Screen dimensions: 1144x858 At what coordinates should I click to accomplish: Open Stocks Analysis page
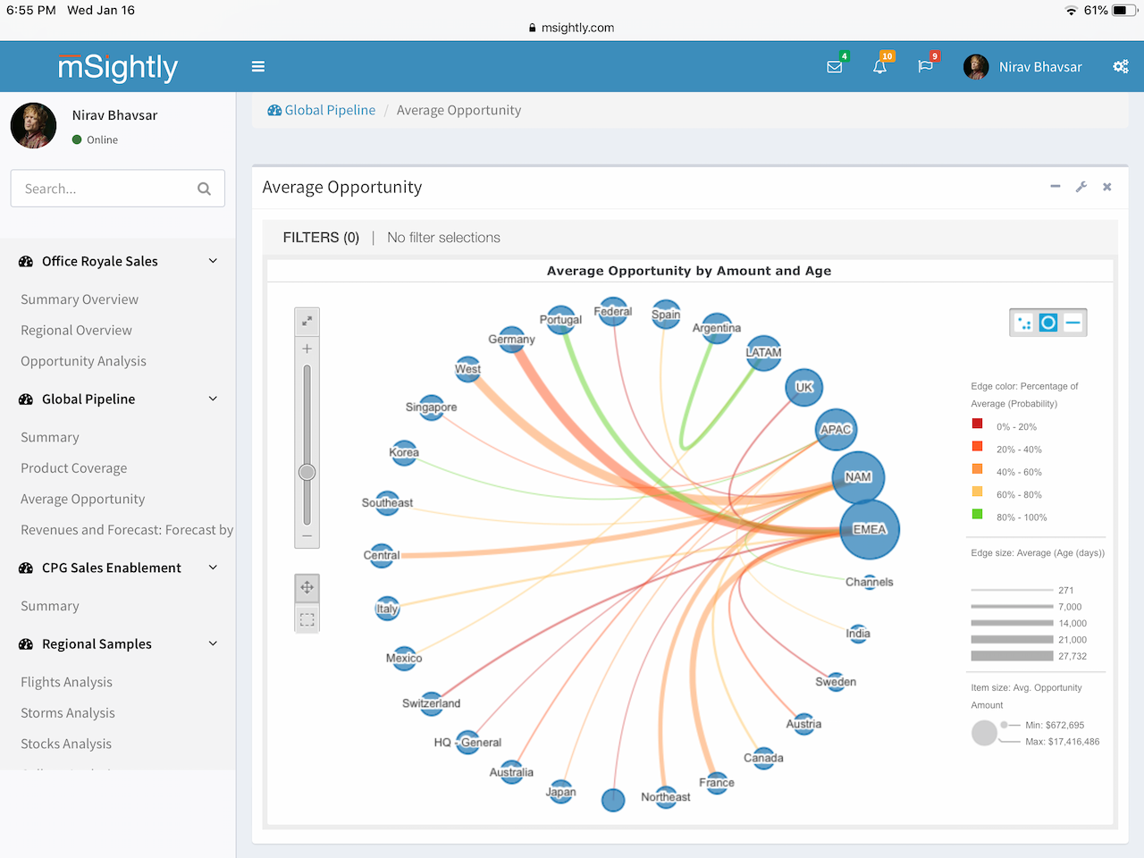pos(66,744)
